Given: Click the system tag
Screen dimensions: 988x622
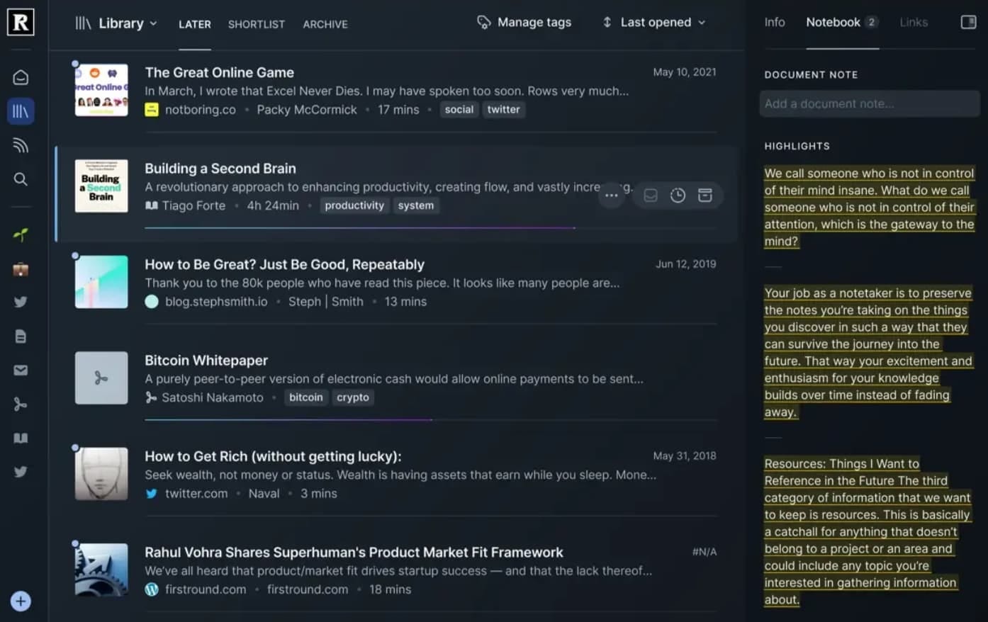Looking at the screenshot, I should pyautogui.click(x=416, y=205).
